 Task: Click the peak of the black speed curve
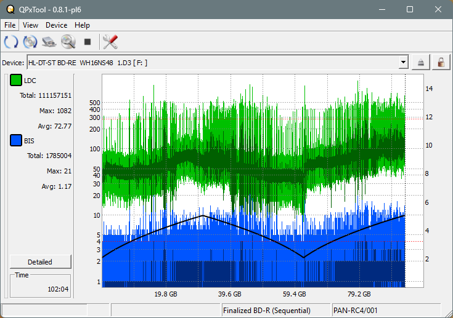(x=203, y=215)
